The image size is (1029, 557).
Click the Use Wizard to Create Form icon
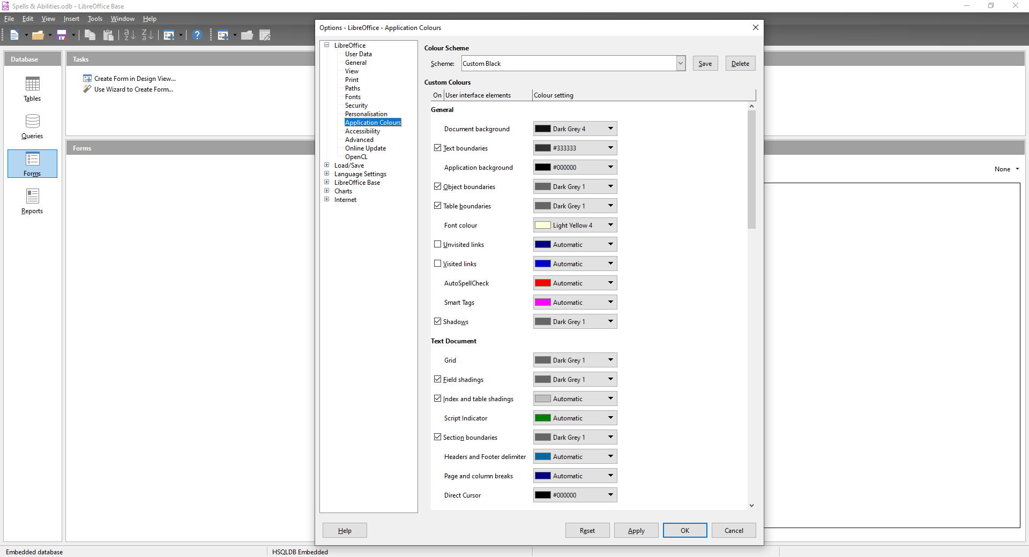pos(87,89)
